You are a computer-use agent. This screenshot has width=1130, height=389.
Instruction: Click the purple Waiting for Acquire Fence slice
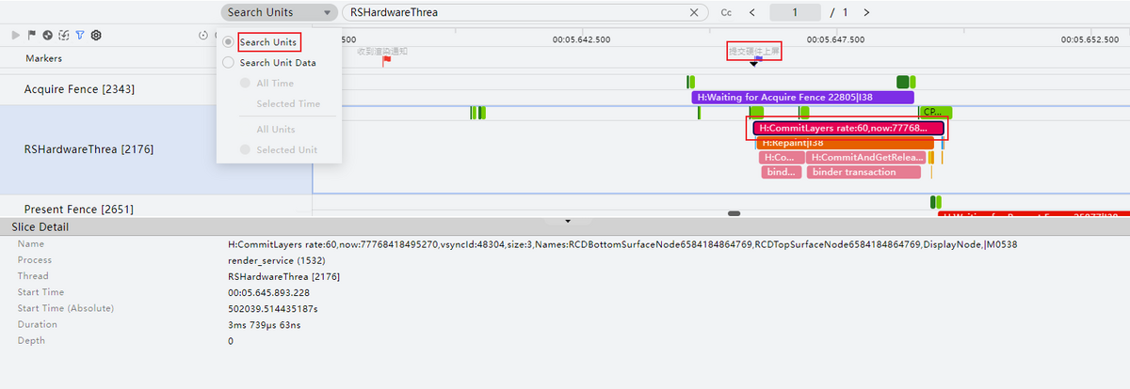pyautogui.click(x=802, y=97)
